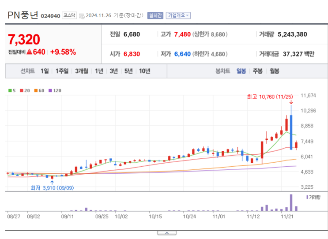Click the 11,674 price axis label
This screenshot has width=328, height=239.
308,96
